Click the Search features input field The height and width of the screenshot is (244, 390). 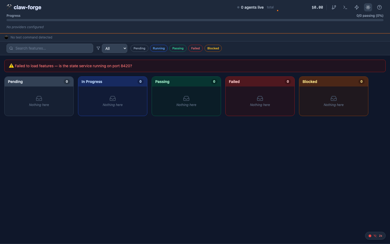50,48
